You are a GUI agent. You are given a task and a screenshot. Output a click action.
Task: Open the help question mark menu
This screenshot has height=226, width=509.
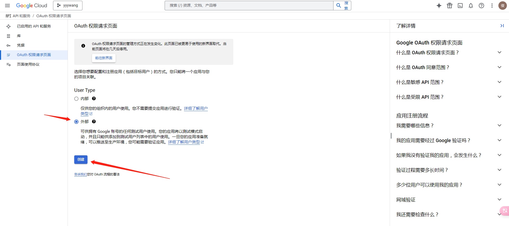481,6
